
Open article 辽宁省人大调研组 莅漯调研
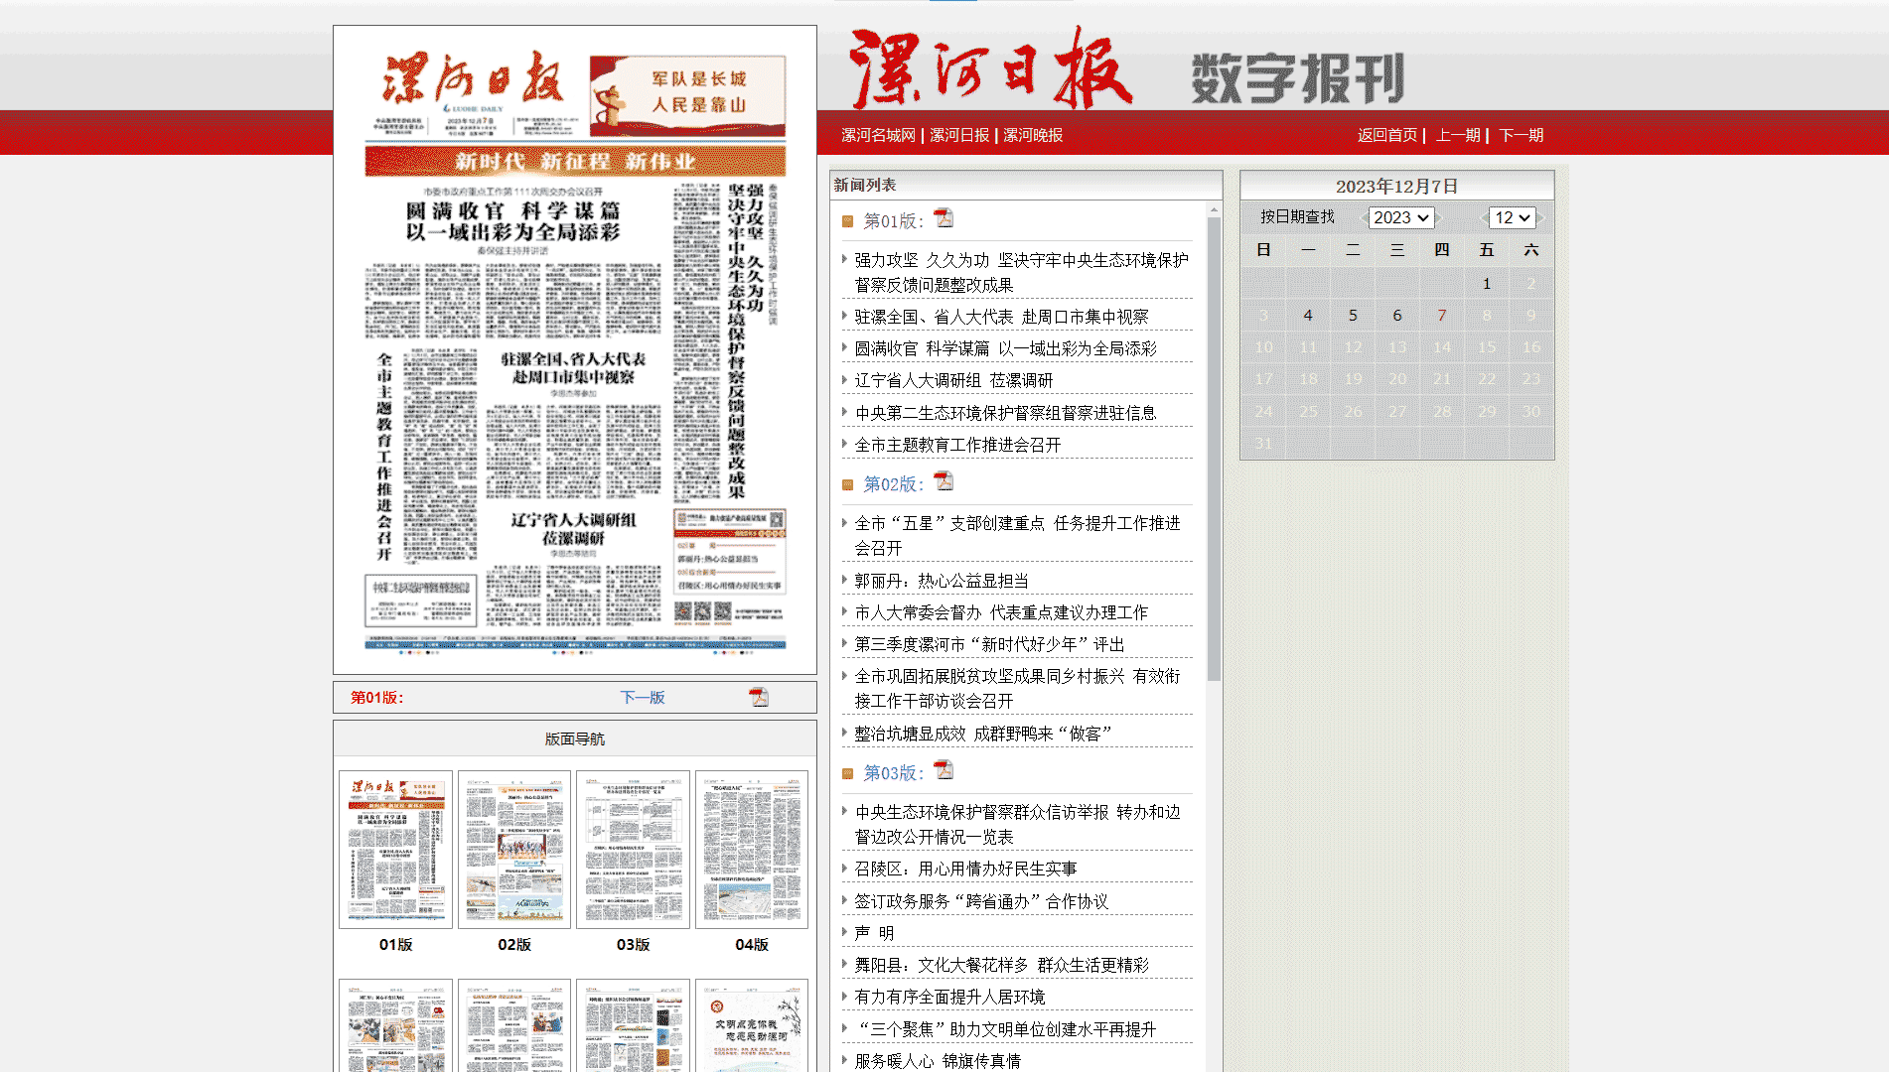pos(953,380)
